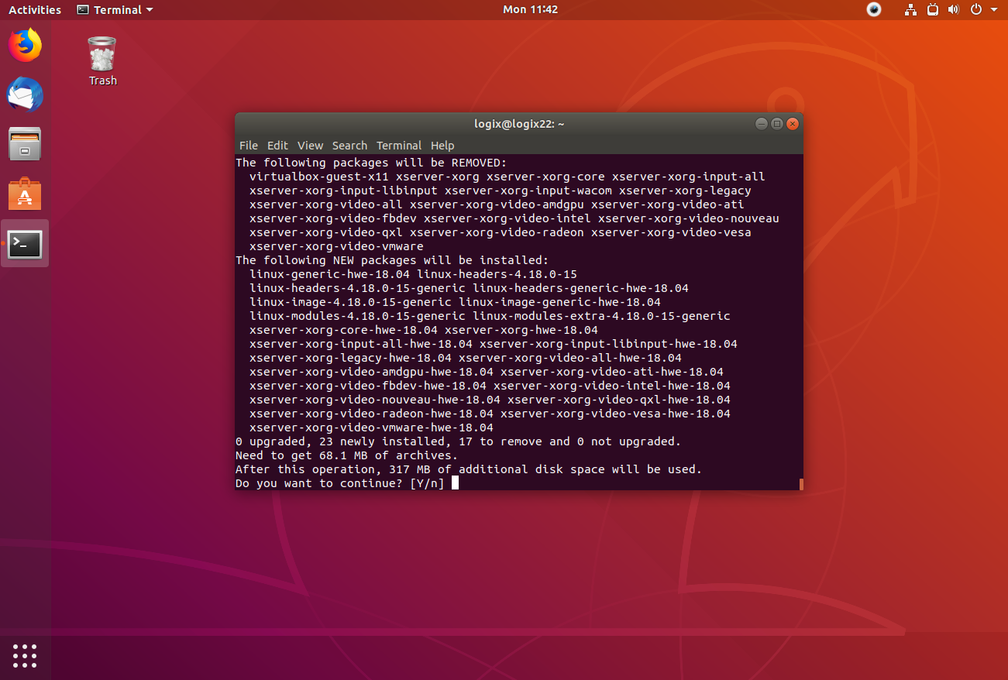Open the File menu in the terminal
This screenshot has width=1008, height=680.
(248, 145)
